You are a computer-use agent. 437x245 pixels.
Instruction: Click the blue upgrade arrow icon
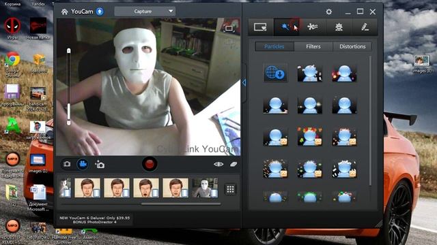tap(100, 12)
